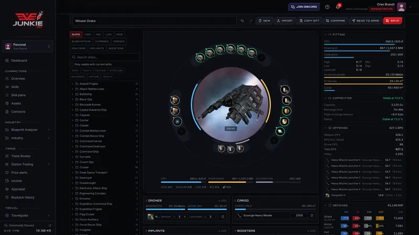Undo the last fitting change
Screen dimensions: 419x235
[x=242, y=21]
